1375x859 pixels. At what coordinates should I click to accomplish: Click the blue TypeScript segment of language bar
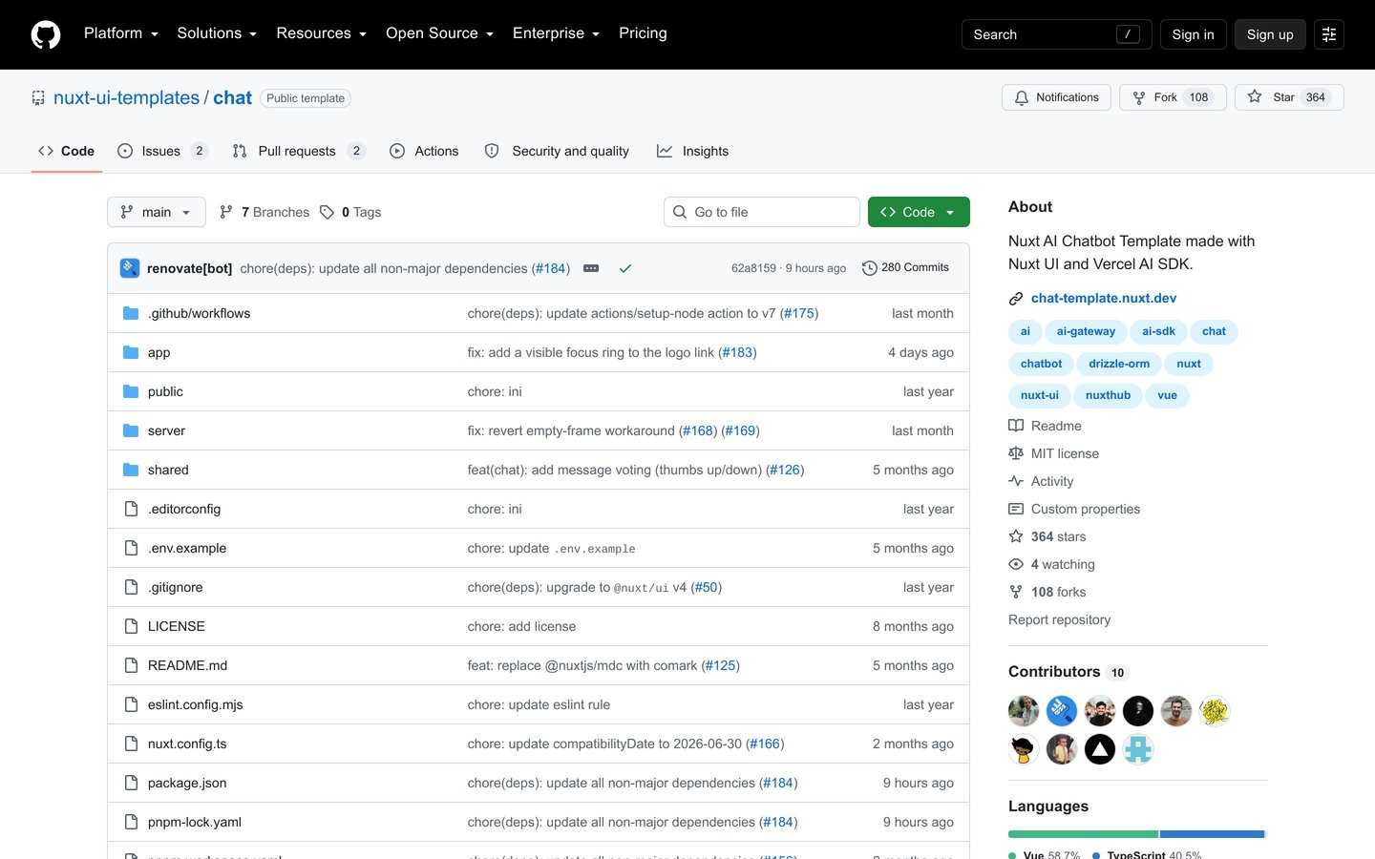point(1213,834)
